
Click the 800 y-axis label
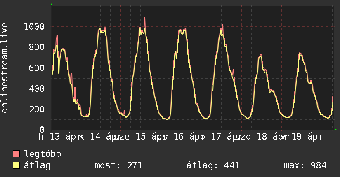(36, 47)
